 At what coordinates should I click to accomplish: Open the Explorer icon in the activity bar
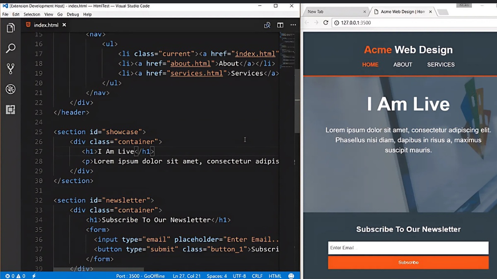pyautogui.click(x=10, y=28)
